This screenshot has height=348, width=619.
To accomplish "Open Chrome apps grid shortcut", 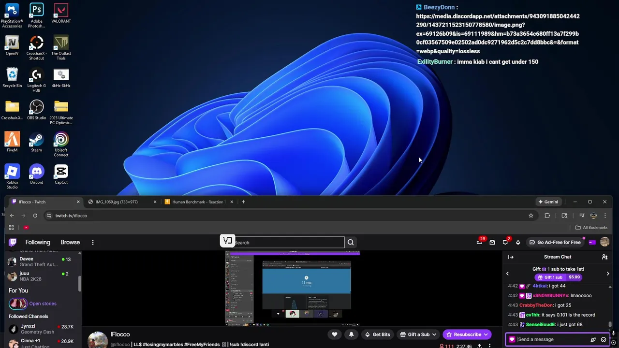I will [11, 228].
